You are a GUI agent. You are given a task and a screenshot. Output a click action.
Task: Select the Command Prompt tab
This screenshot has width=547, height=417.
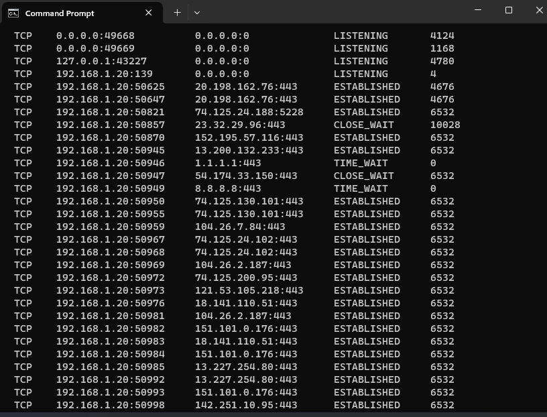coord(82,13)
